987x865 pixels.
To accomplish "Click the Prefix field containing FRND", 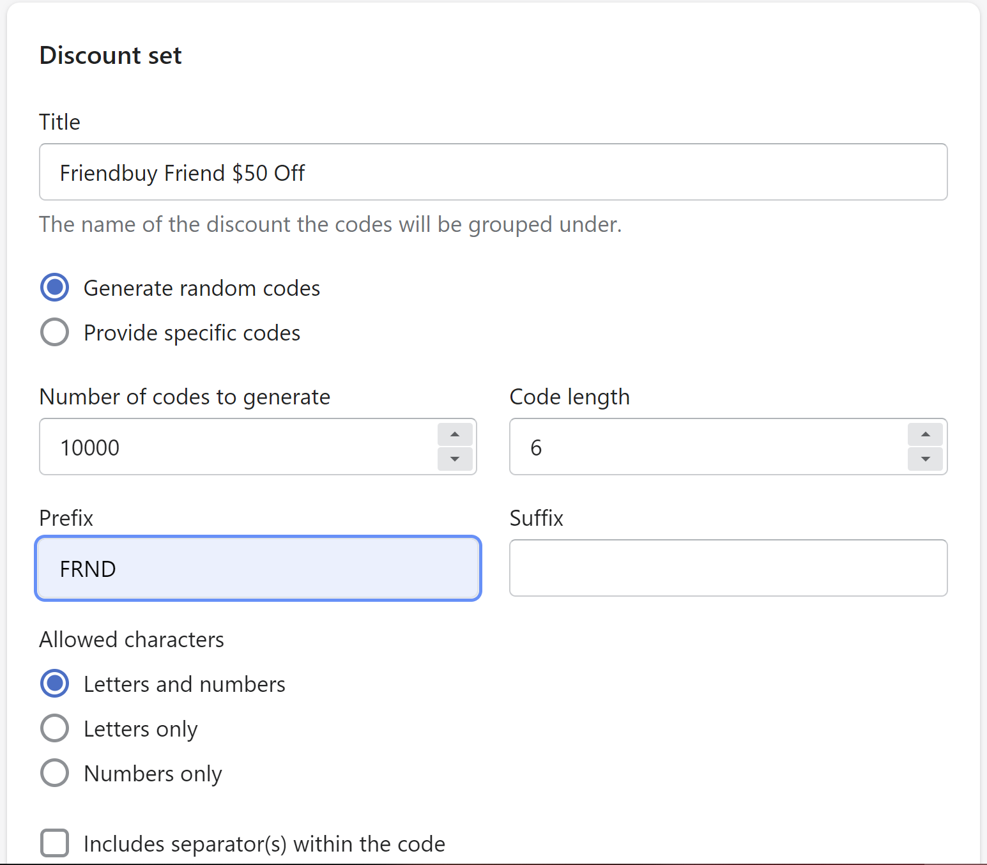I will (x=258, y=569).
